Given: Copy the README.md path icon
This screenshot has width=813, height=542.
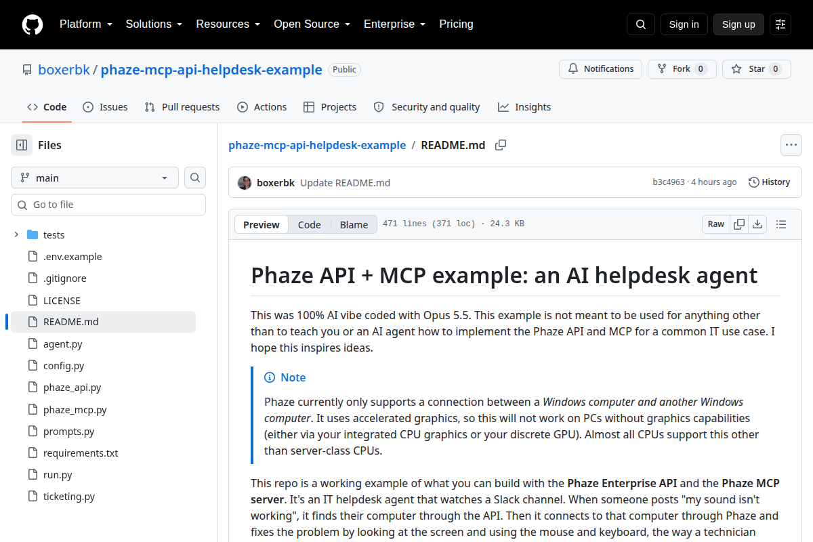Looking at the screenshot, I should [501, 145].
